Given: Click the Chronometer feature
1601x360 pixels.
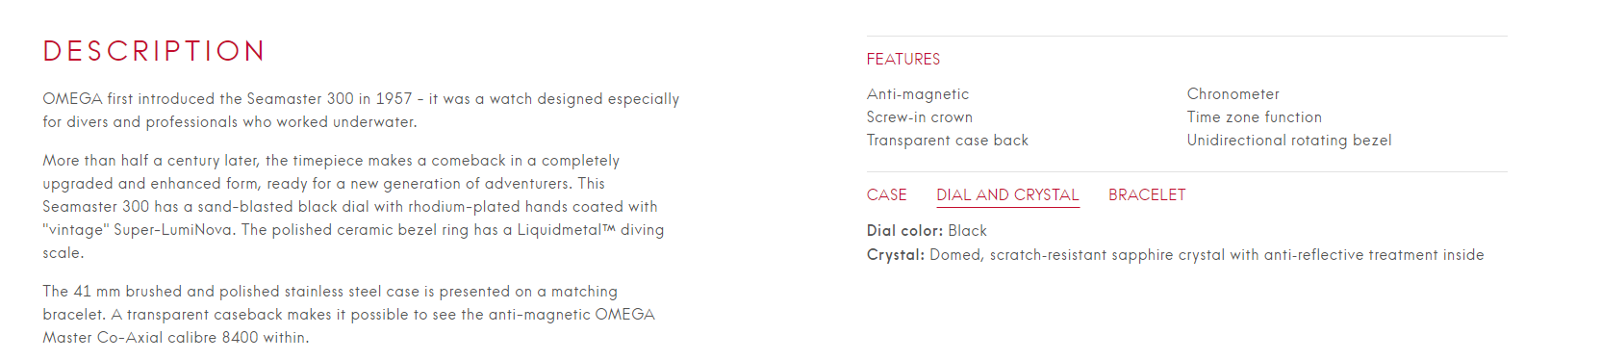Looking at the screenshot, I should click(1233, 94).
